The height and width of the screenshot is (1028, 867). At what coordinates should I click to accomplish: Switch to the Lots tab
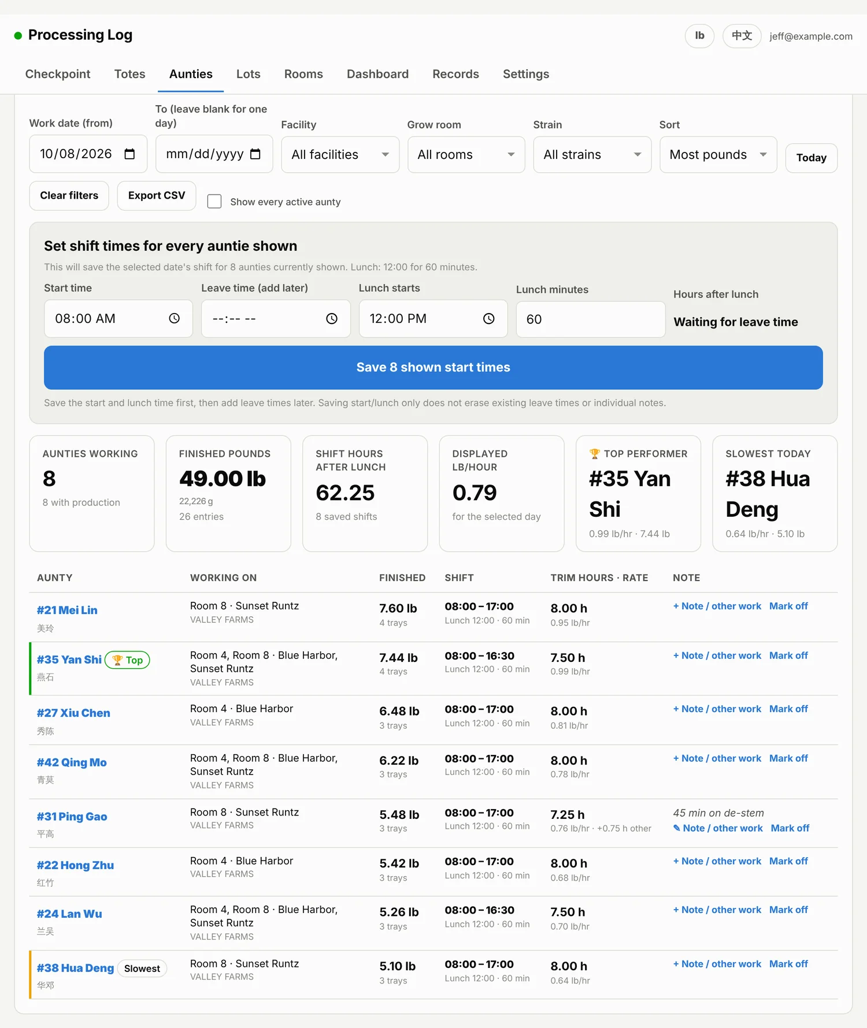coord(249,74)
